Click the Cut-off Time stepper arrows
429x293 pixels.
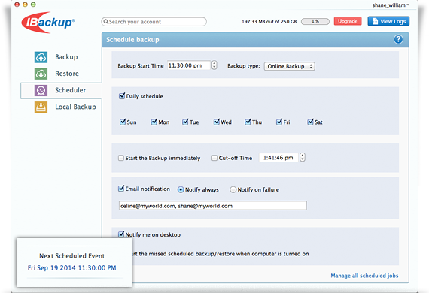(x=303, y=157)
